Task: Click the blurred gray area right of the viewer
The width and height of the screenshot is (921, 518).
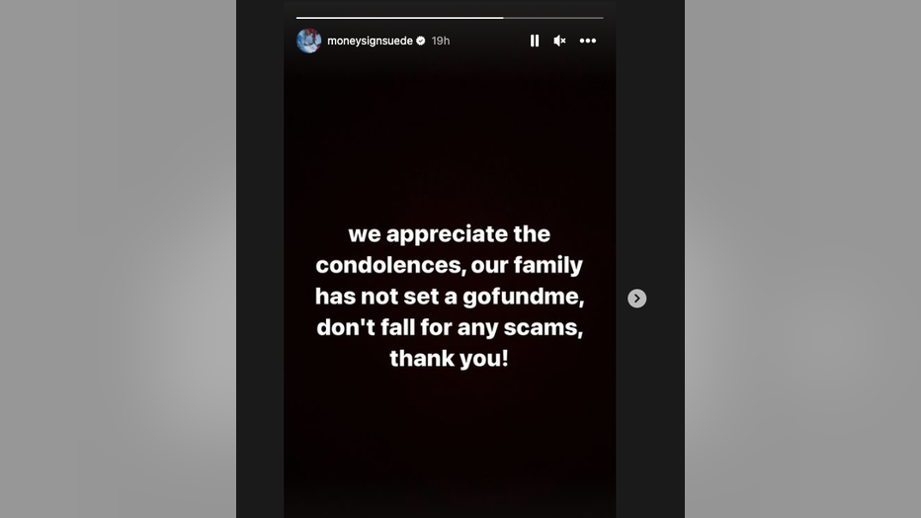Action: [802, 259]
